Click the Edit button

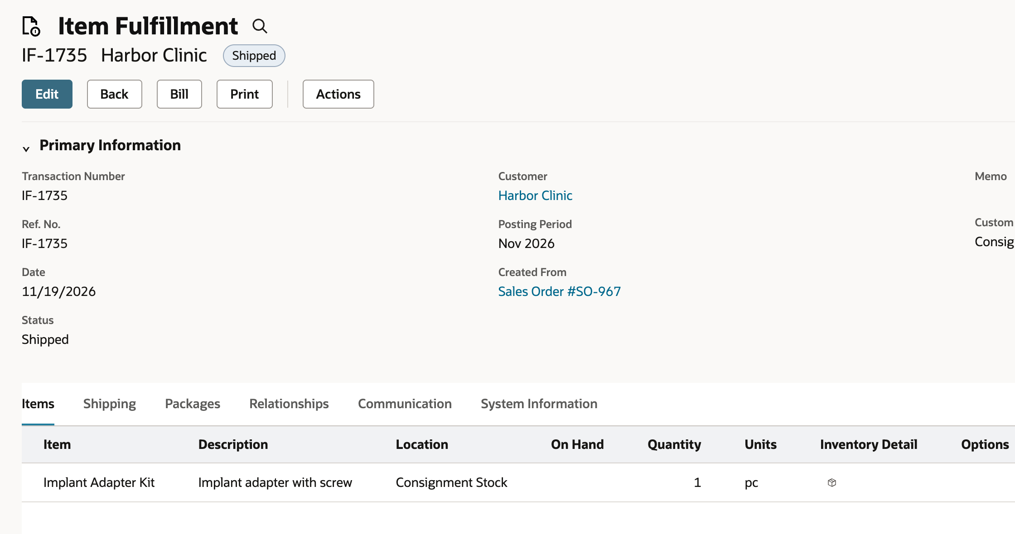point(47,94)
